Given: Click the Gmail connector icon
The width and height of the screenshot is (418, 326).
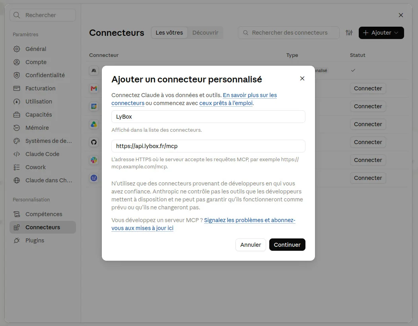Looking at the screenshot, I should tap(94, 88).
